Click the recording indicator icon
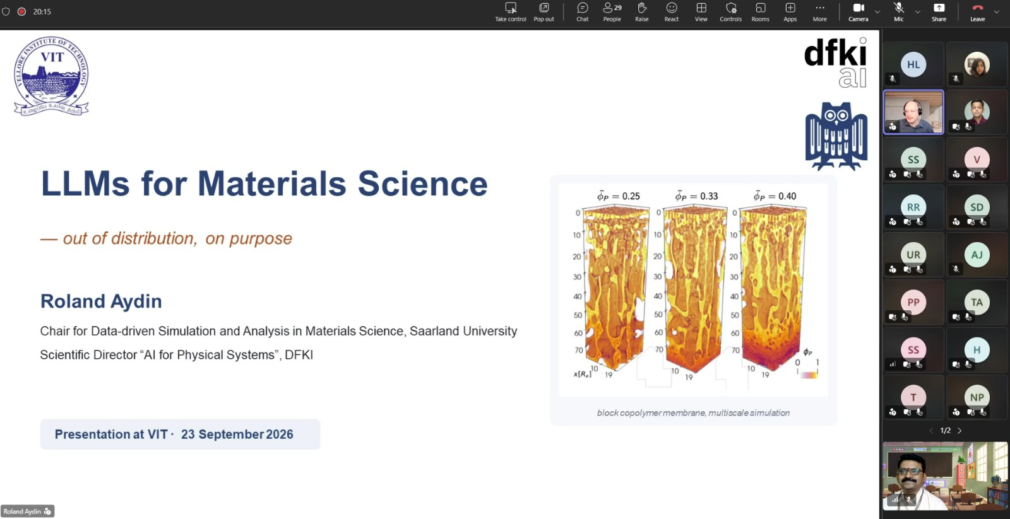The width and height of the screenshot is (1010, 519). (x=21, y=11)
